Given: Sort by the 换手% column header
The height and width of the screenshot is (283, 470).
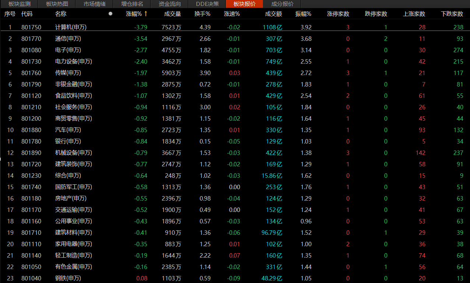Looking at the screenshot, I should tap(203, 14).
